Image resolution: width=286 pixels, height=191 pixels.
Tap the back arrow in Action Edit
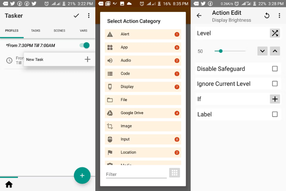(199, 16)
